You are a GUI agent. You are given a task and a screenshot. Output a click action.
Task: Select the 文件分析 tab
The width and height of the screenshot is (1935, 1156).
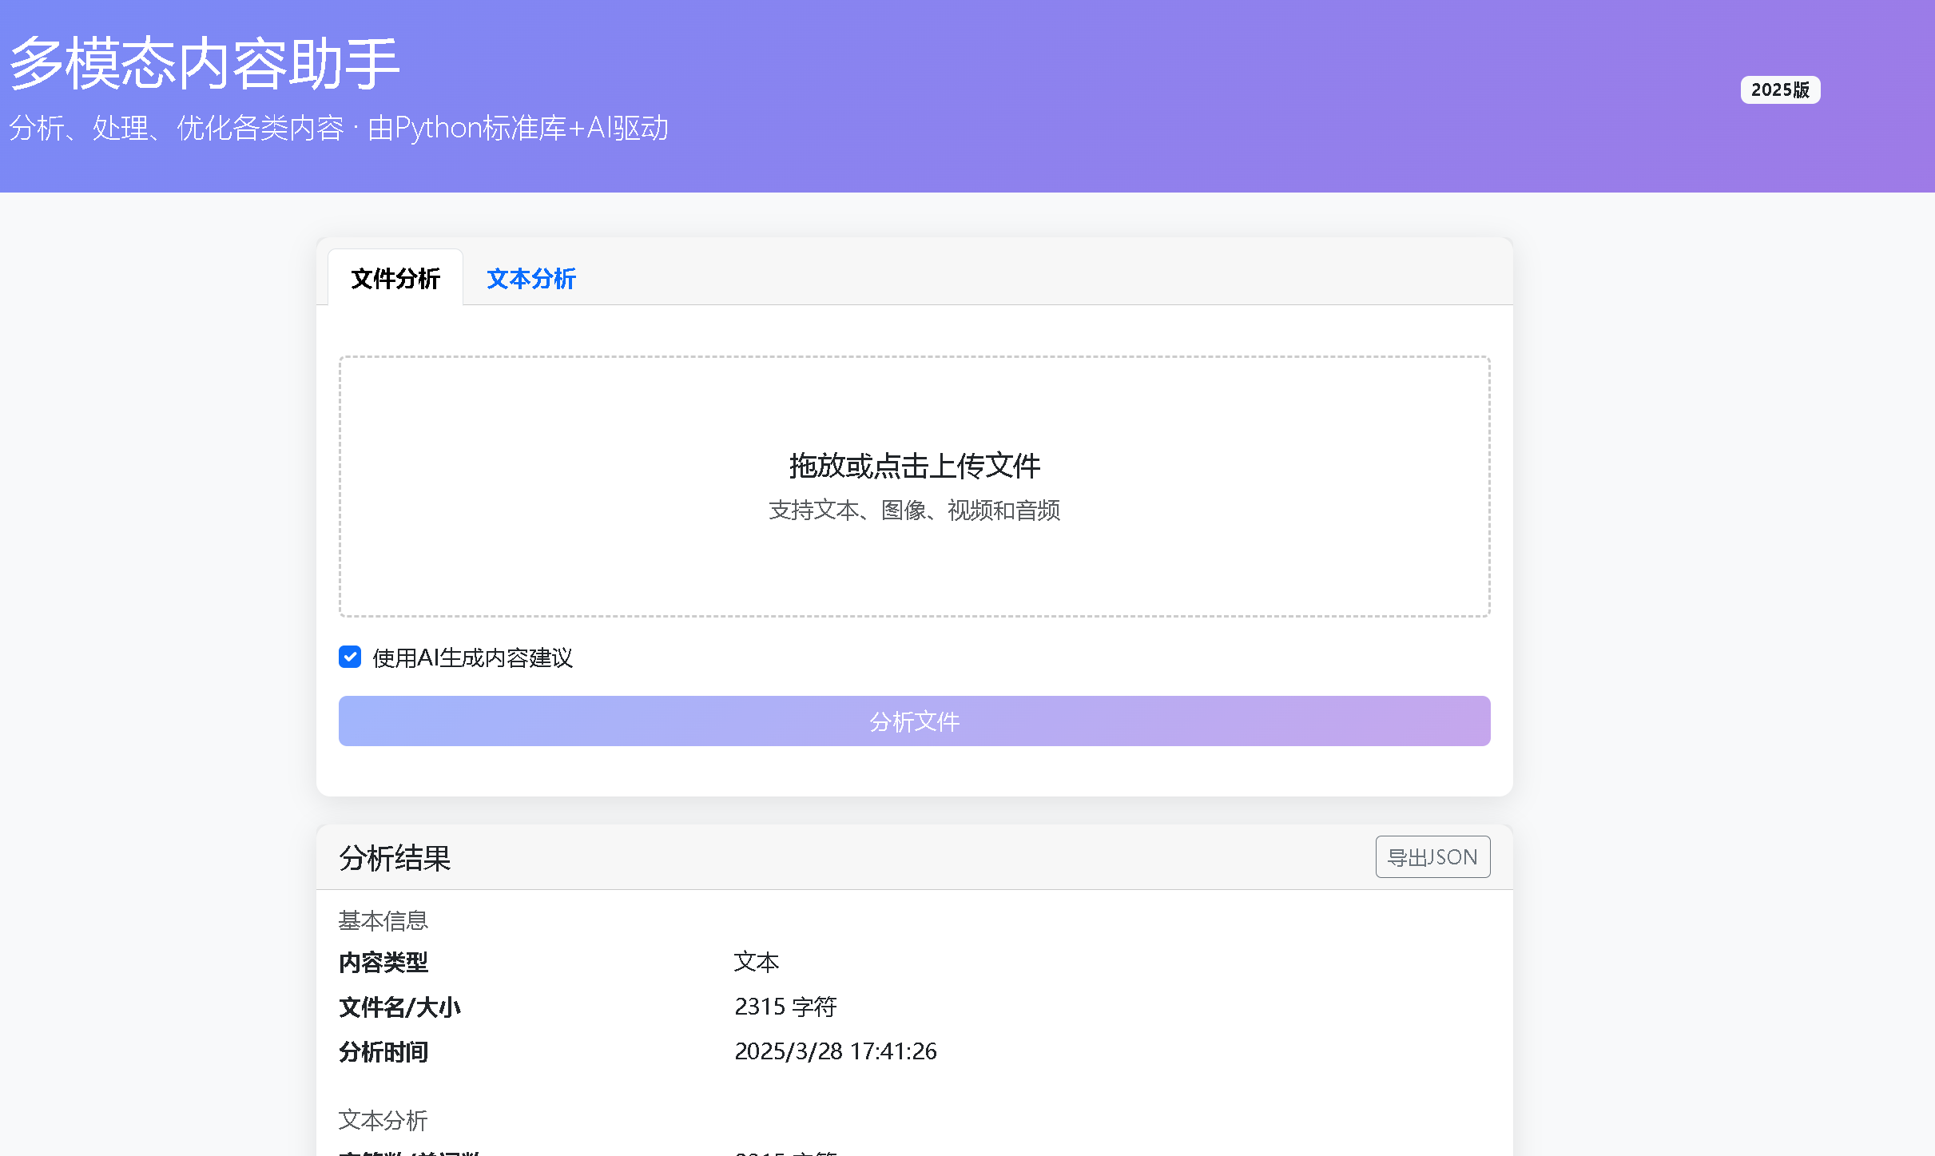point(395,279)
